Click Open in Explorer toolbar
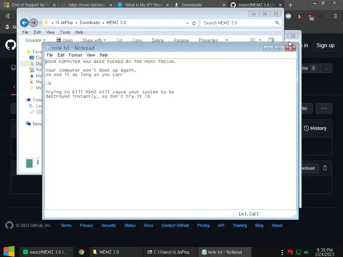The height and width of the screenshot is (257, 343). click(65, 40)
